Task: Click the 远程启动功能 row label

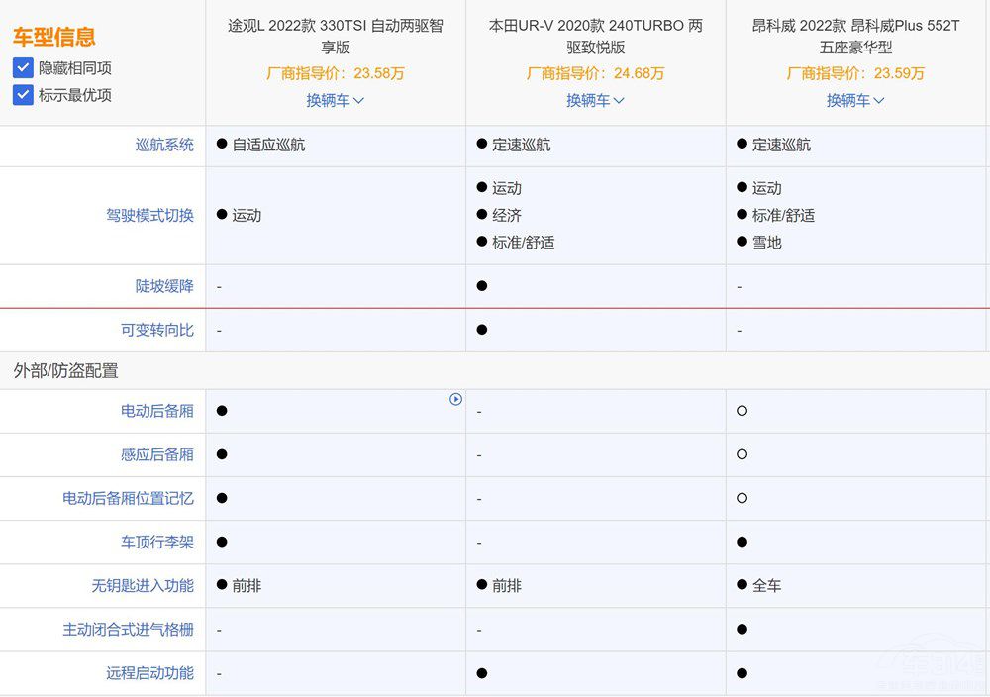Action: 149,672
